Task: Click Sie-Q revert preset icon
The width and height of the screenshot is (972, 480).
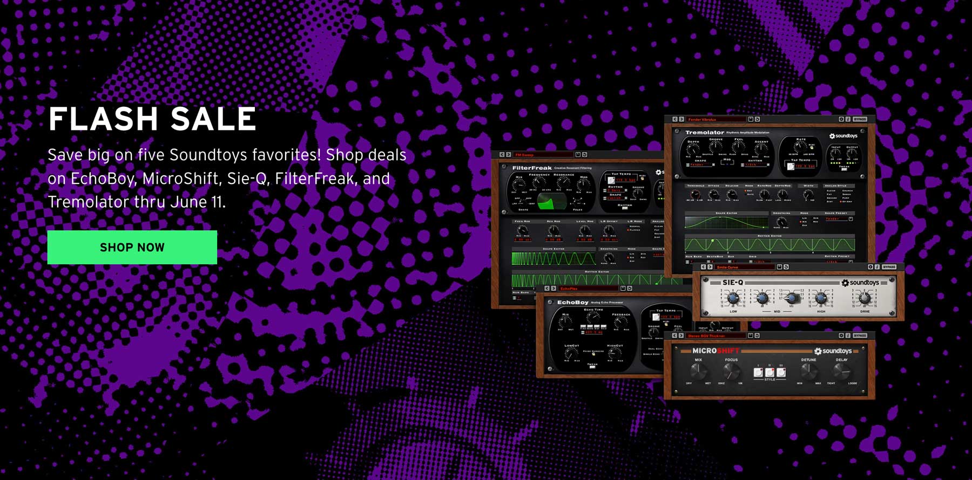Action: tap(786, 267)
